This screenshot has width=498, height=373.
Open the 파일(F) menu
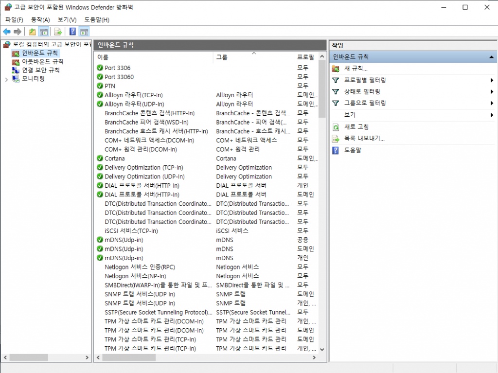click(14, 20)
